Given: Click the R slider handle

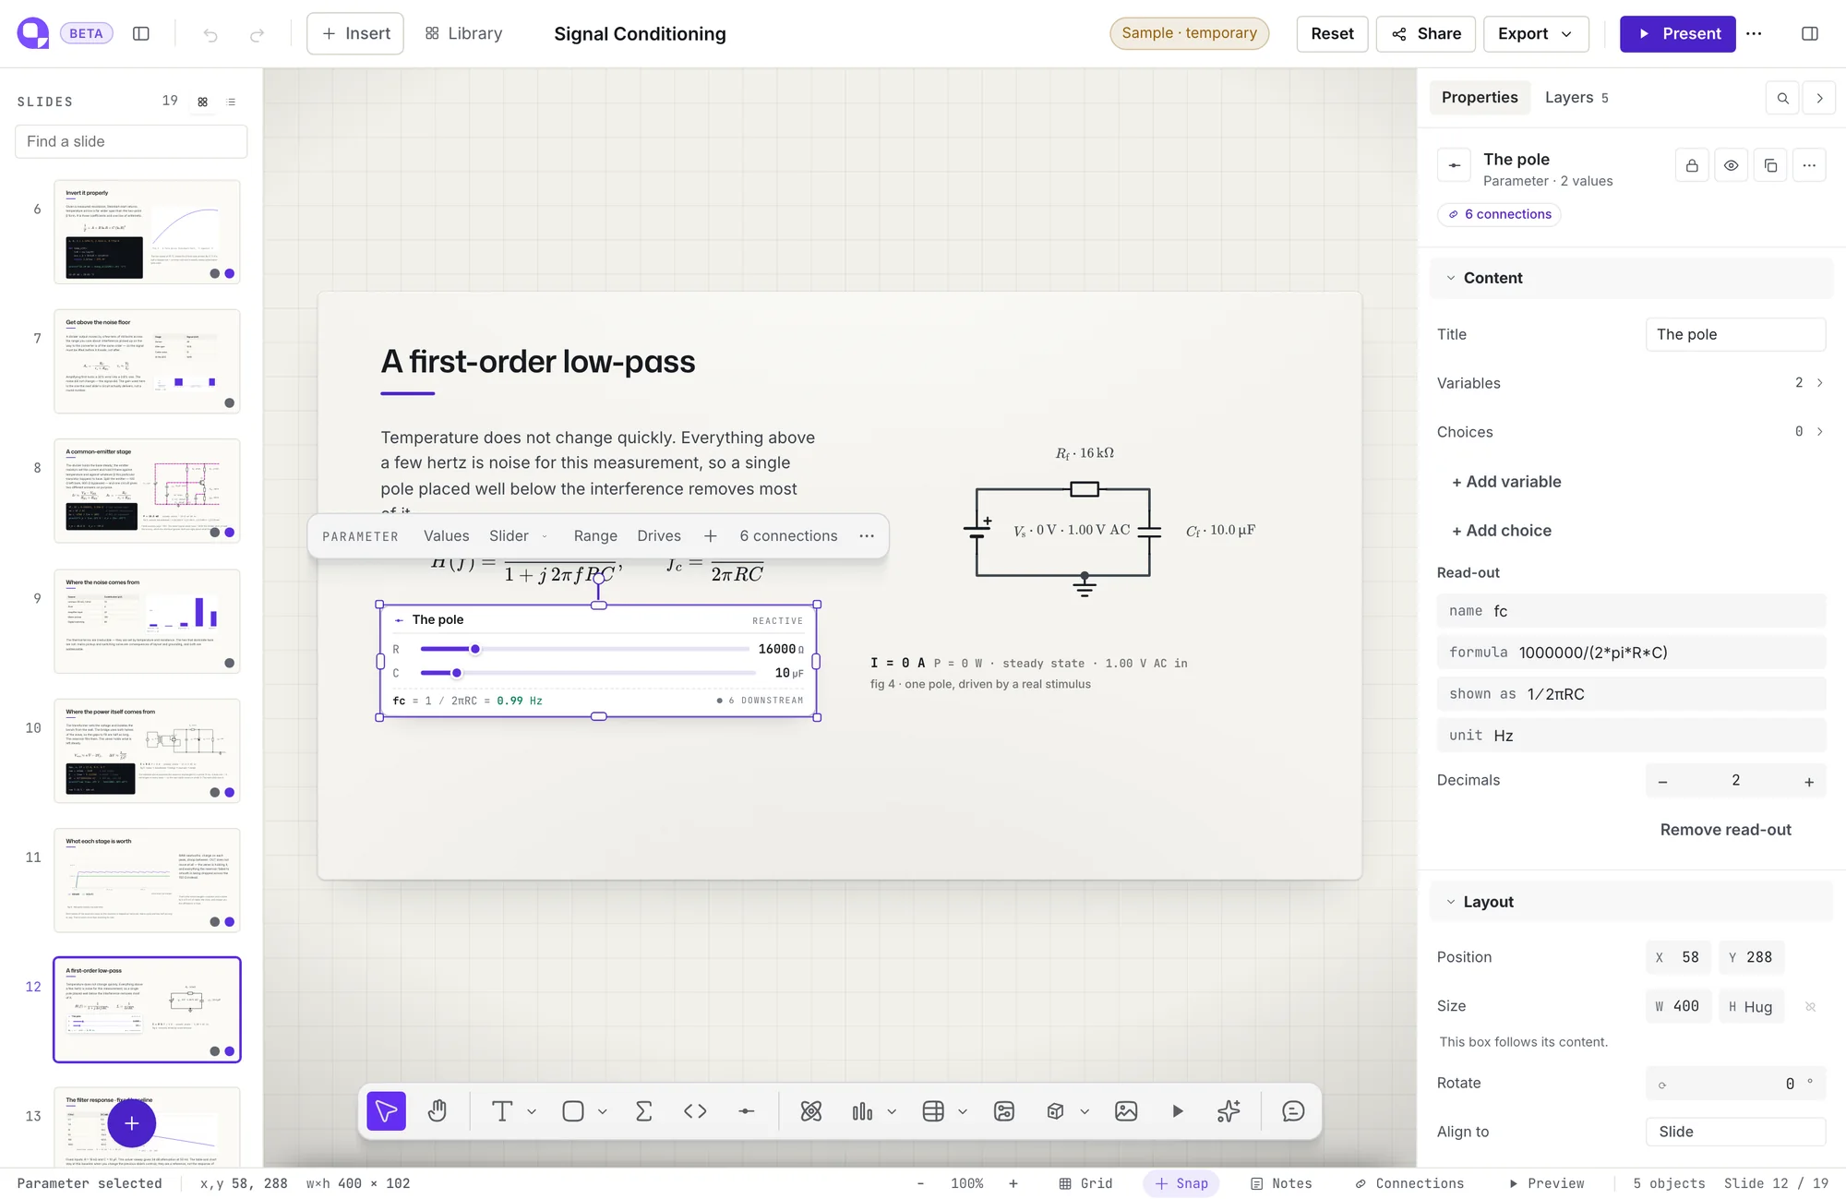Looking at the screenshot, I should click(475, 649).
